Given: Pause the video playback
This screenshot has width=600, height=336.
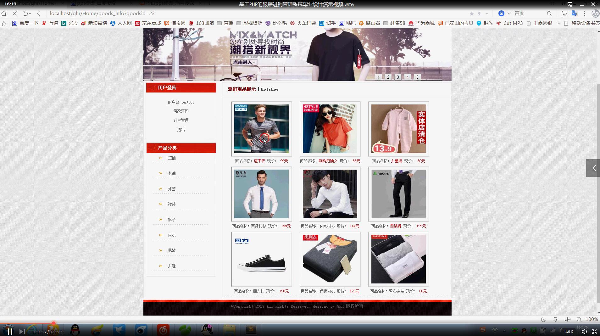Looking at the screenshot, I should coord(10,331).
